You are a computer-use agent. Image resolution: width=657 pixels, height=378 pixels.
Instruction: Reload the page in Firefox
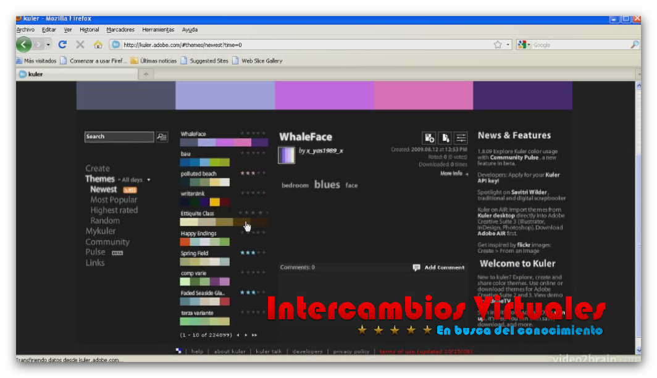63,44
